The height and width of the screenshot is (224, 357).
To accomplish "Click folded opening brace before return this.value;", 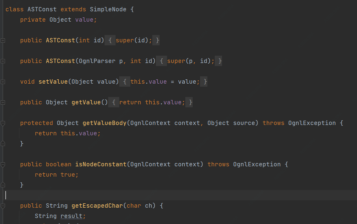I will pyautogui.click(x=114, y=102).
